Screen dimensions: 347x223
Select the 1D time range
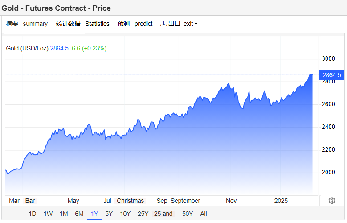pyautogui.click(x=33, y=214)
